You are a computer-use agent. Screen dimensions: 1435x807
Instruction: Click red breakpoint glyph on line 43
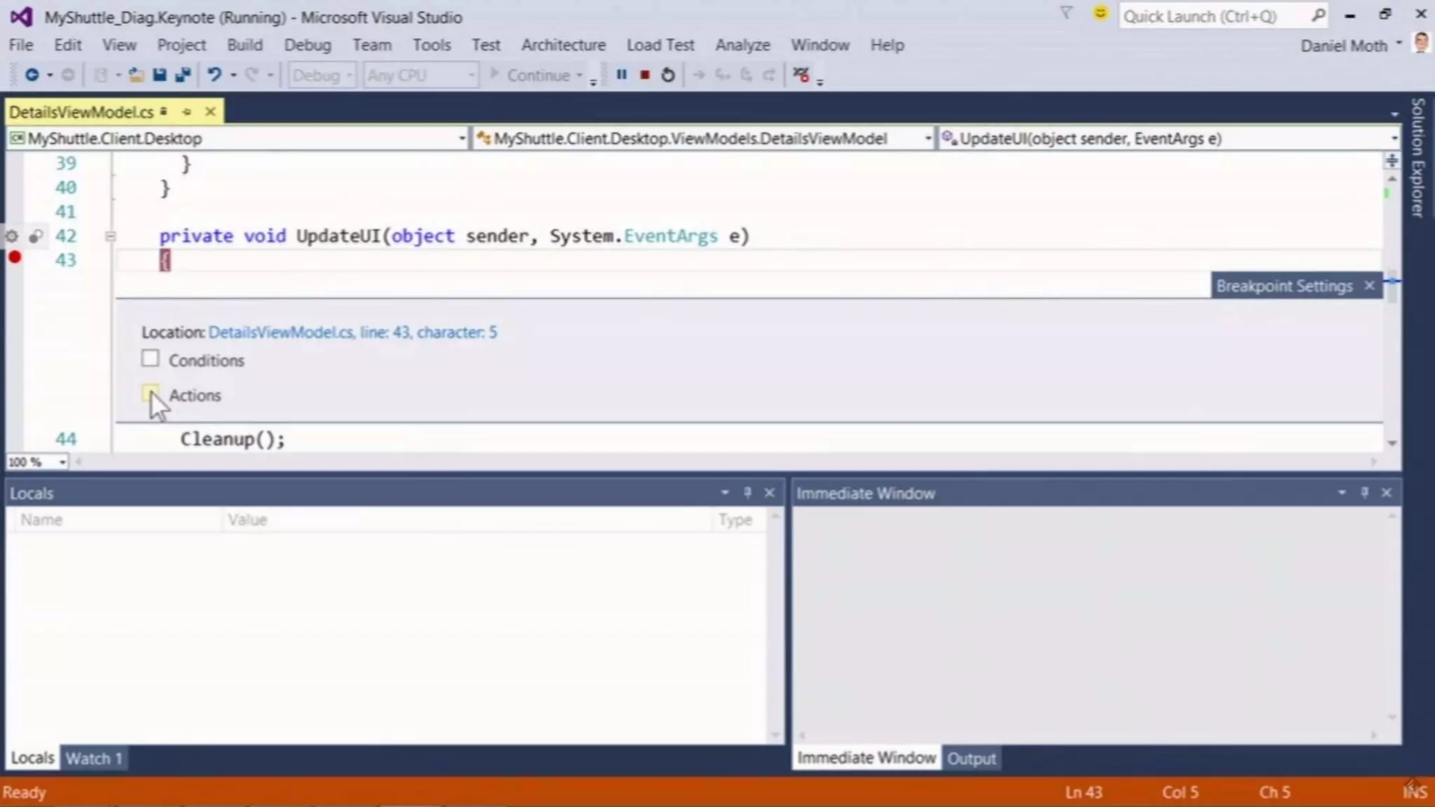point(15,258)
